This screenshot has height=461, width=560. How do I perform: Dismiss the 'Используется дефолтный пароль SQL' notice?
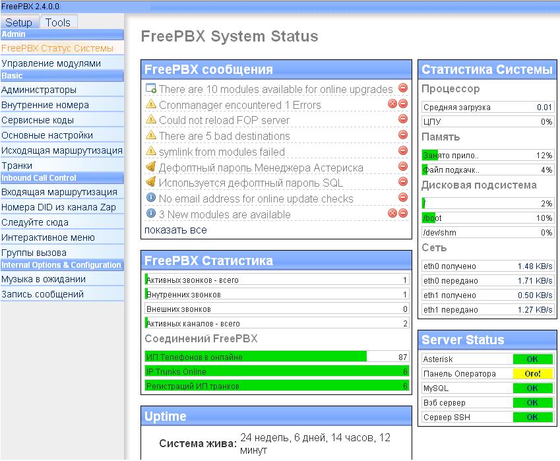click(403, 181)
